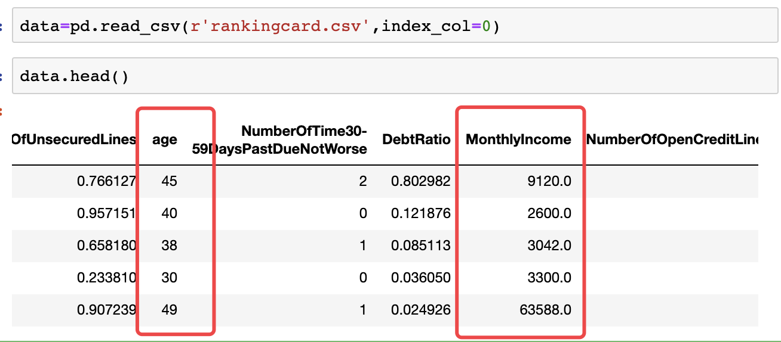Click the data.head() code cell

click(x=395, y=76)
